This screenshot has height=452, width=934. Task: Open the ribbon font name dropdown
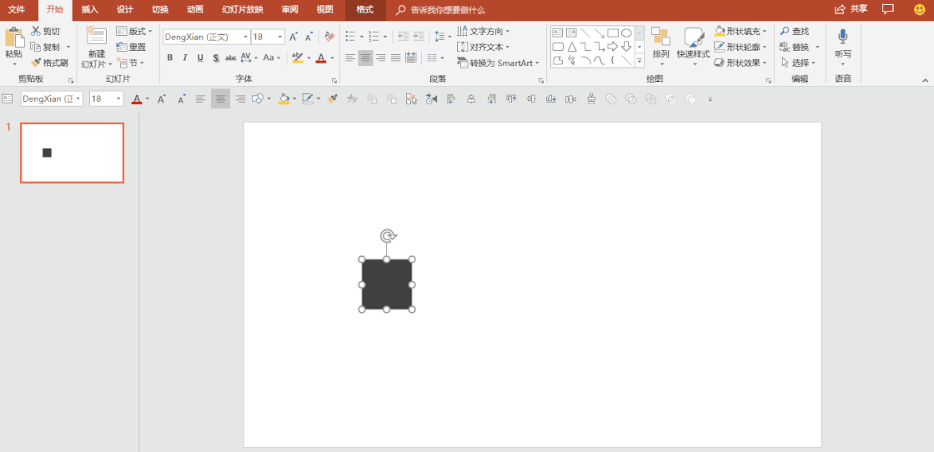[245, 37]
